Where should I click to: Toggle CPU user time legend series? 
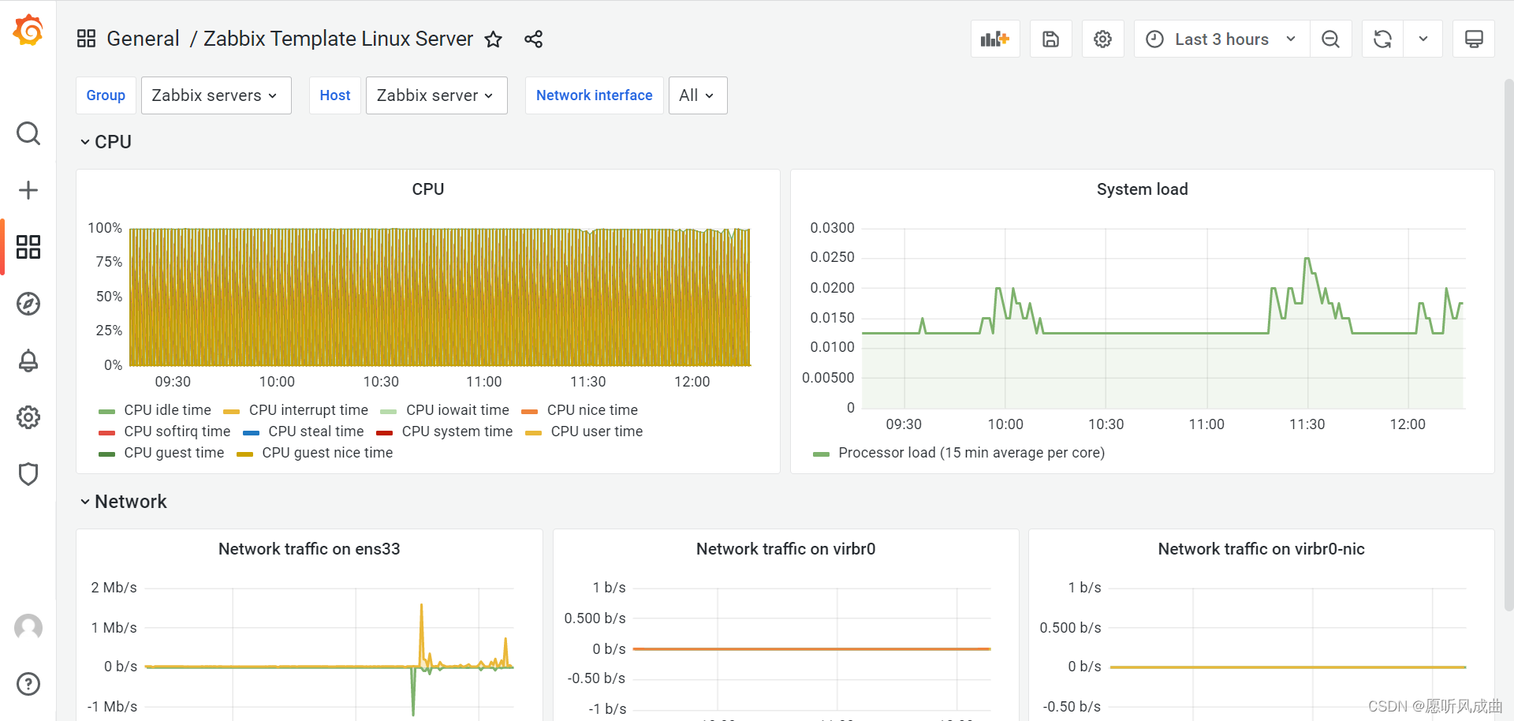click(597, 431)
